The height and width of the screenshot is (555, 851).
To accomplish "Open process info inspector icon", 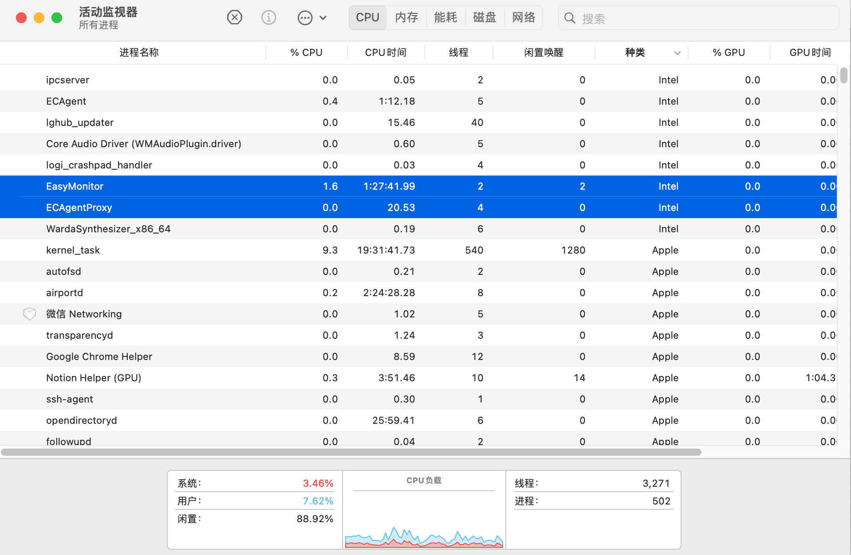I will [268, 18].
